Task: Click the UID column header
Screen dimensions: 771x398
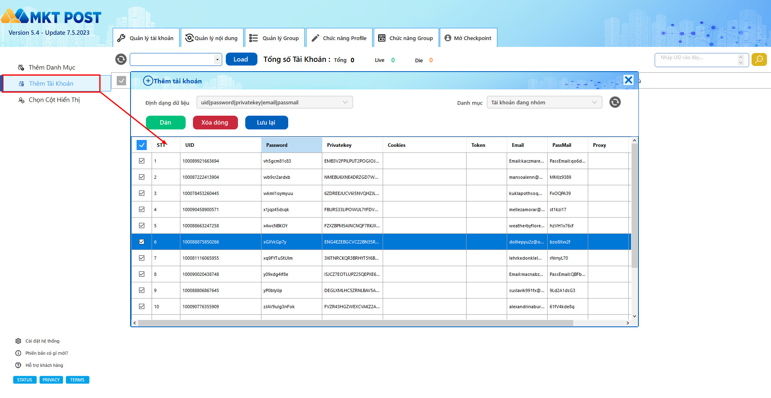Action: coord(221,145)
